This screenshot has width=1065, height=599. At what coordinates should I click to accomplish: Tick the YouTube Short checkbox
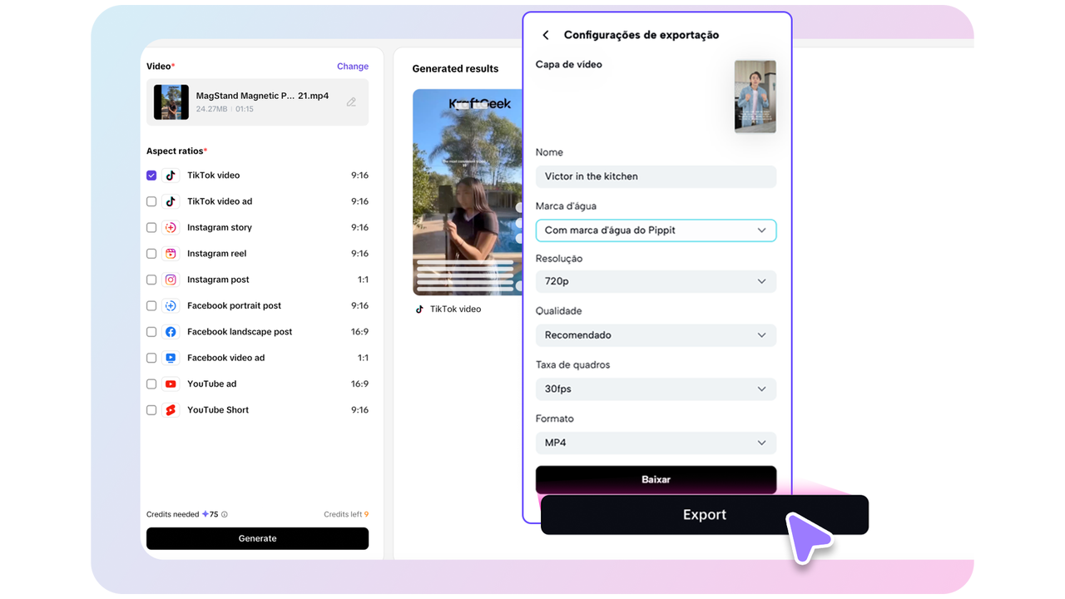pos(151,410)
